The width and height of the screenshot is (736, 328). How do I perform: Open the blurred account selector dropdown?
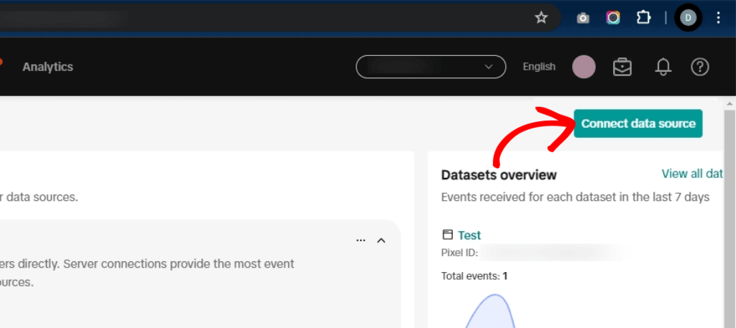431,67
